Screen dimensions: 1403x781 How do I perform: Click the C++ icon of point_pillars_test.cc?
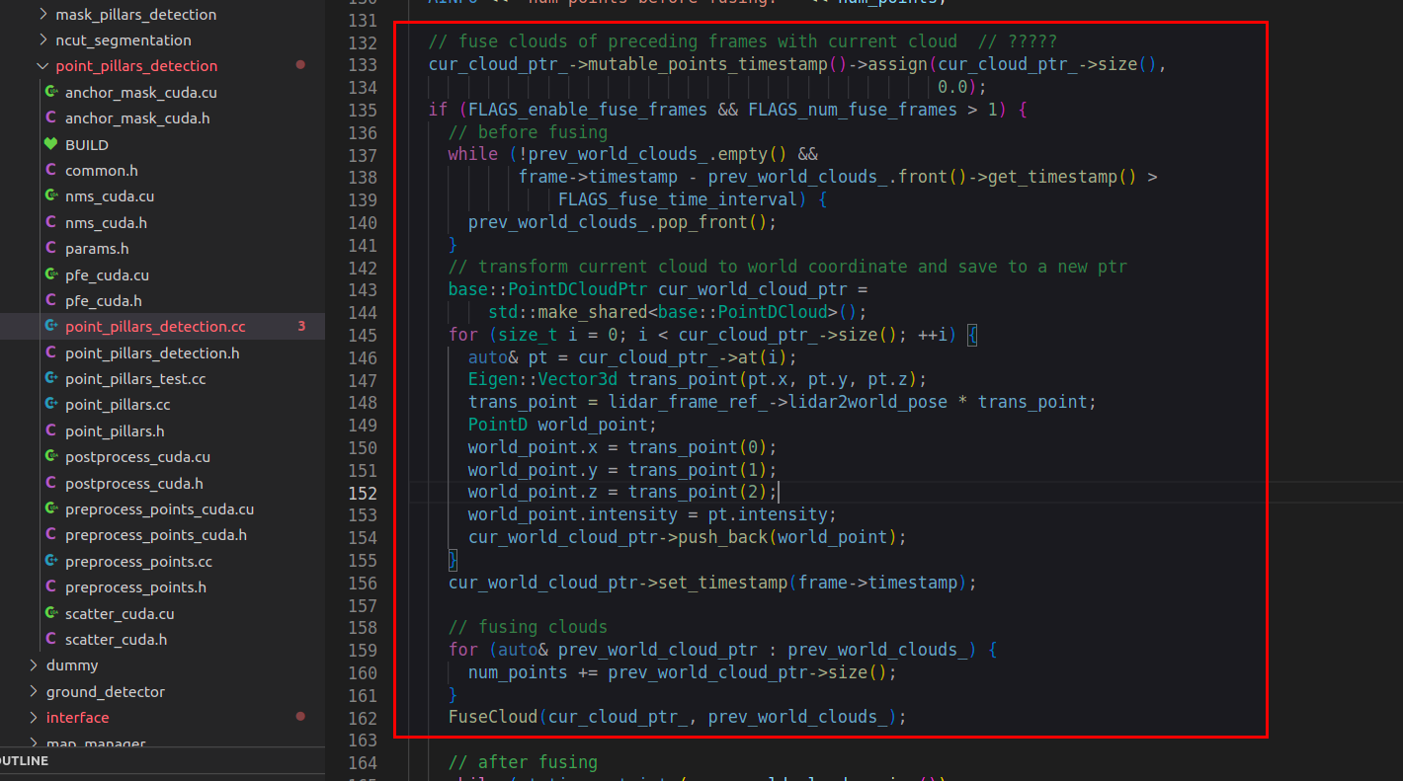click(x=51, y=378)
